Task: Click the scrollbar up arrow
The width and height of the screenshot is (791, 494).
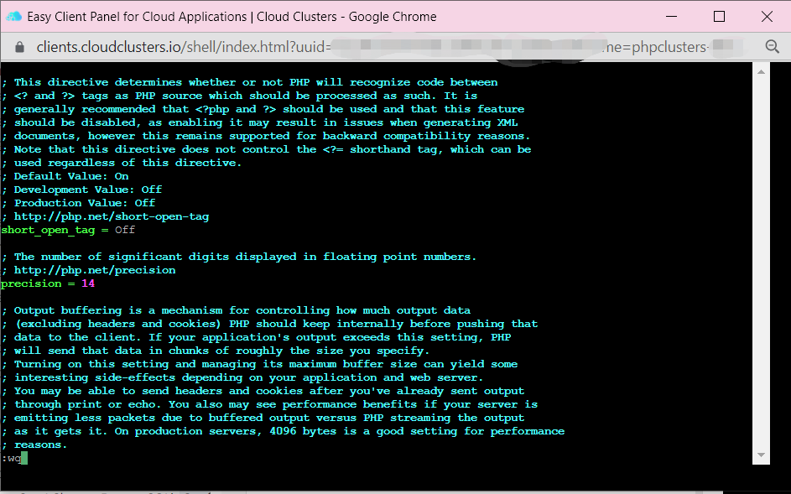Action: point(762,73)
